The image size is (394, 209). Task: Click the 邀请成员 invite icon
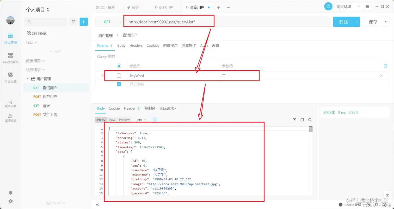[10, 118]
